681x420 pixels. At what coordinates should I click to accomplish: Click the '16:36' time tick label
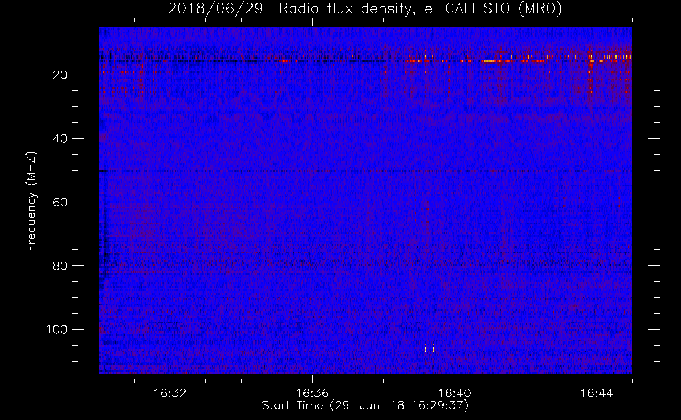(x=312, y=394)
